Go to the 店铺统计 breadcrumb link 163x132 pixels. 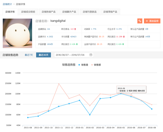pyautogui.click(x=7, y=4)
